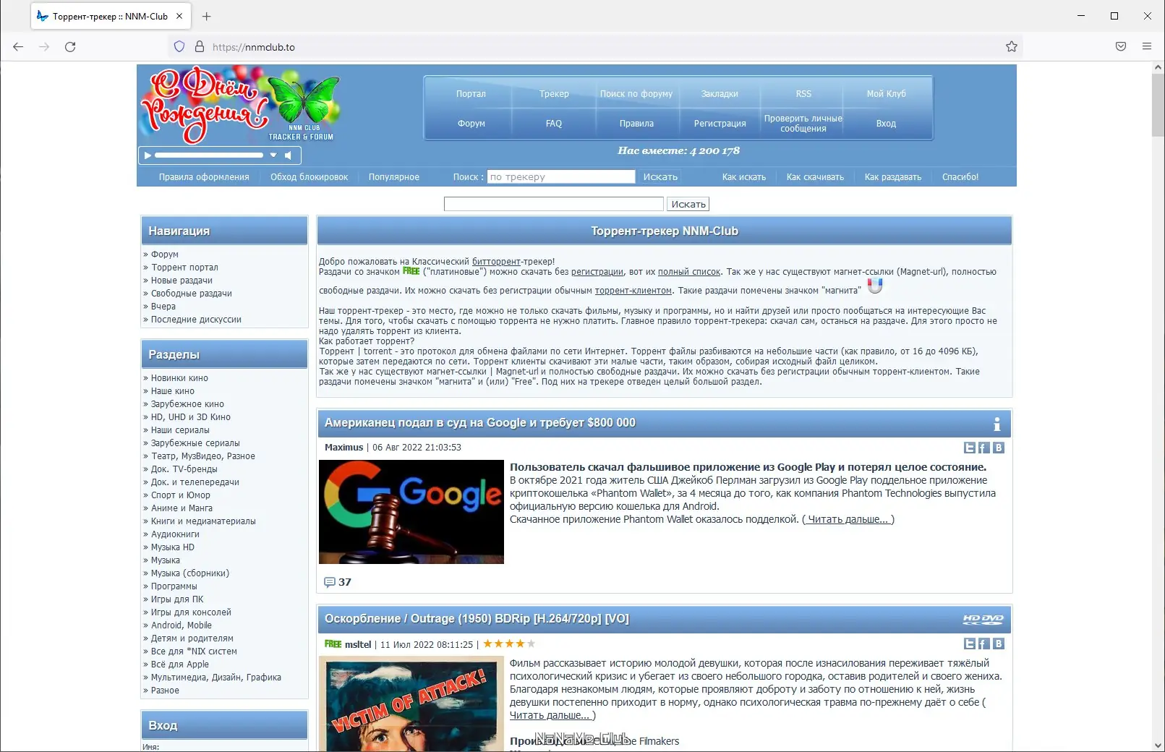Click the FREE icon next to msltel

point(333,644)
